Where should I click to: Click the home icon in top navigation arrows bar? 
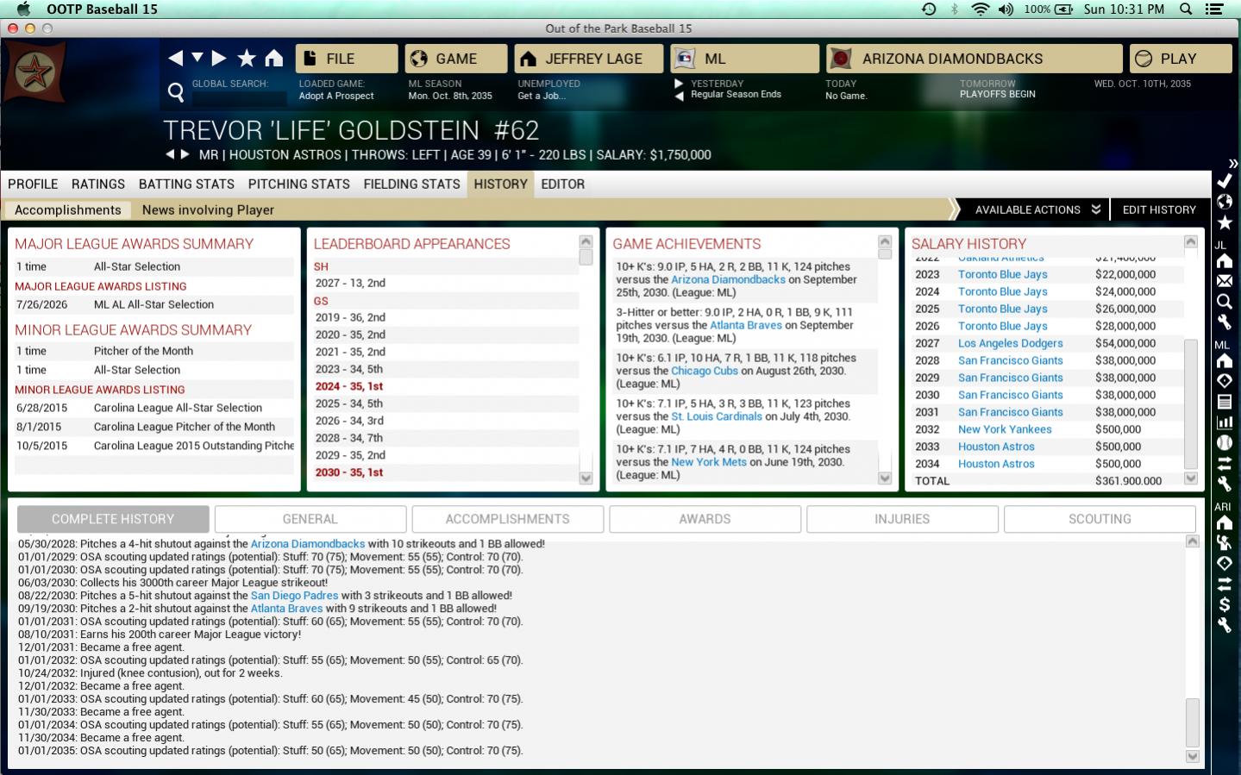[273, 58]
